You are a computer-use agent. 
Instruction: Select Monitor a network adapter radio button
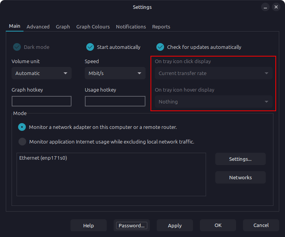click(x=22, y=127)
